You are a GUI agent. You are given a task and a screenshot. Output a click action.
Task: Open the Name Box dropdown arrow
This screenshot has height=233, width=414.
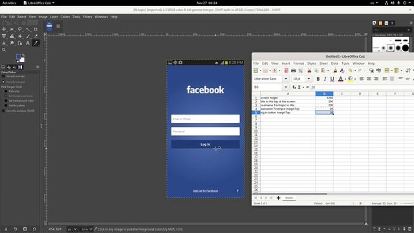point(286,87)
